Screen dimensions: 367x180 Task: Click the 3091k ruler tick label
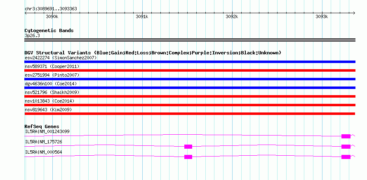pos(142,16)
